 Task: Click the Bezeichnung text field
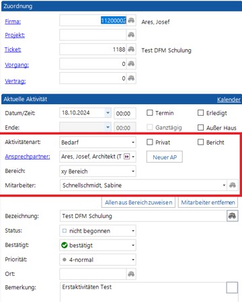tap(143, 216)
